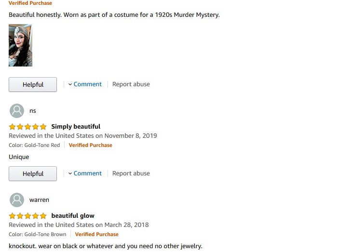Mark the 1920s Murder Mystery review Helpful
The width and height of the screenshot is (353, 252).
pos(33,84)
